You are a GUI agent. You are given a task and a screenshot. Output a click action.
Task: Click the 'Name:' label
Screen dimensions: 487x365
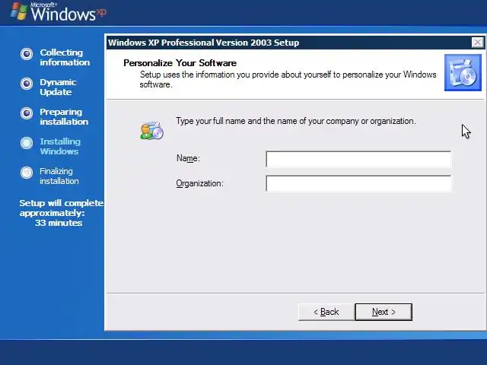188,158
